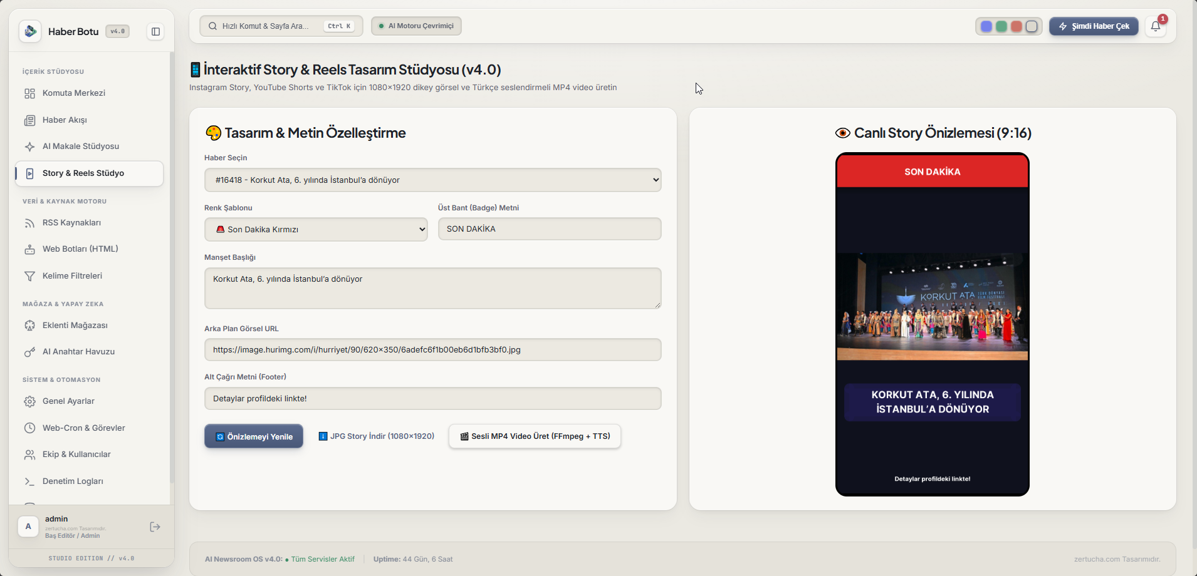Click Şimdi Haber Çek button
The height and width of the screenshot is (576, 1197).
pos(1094,26)
